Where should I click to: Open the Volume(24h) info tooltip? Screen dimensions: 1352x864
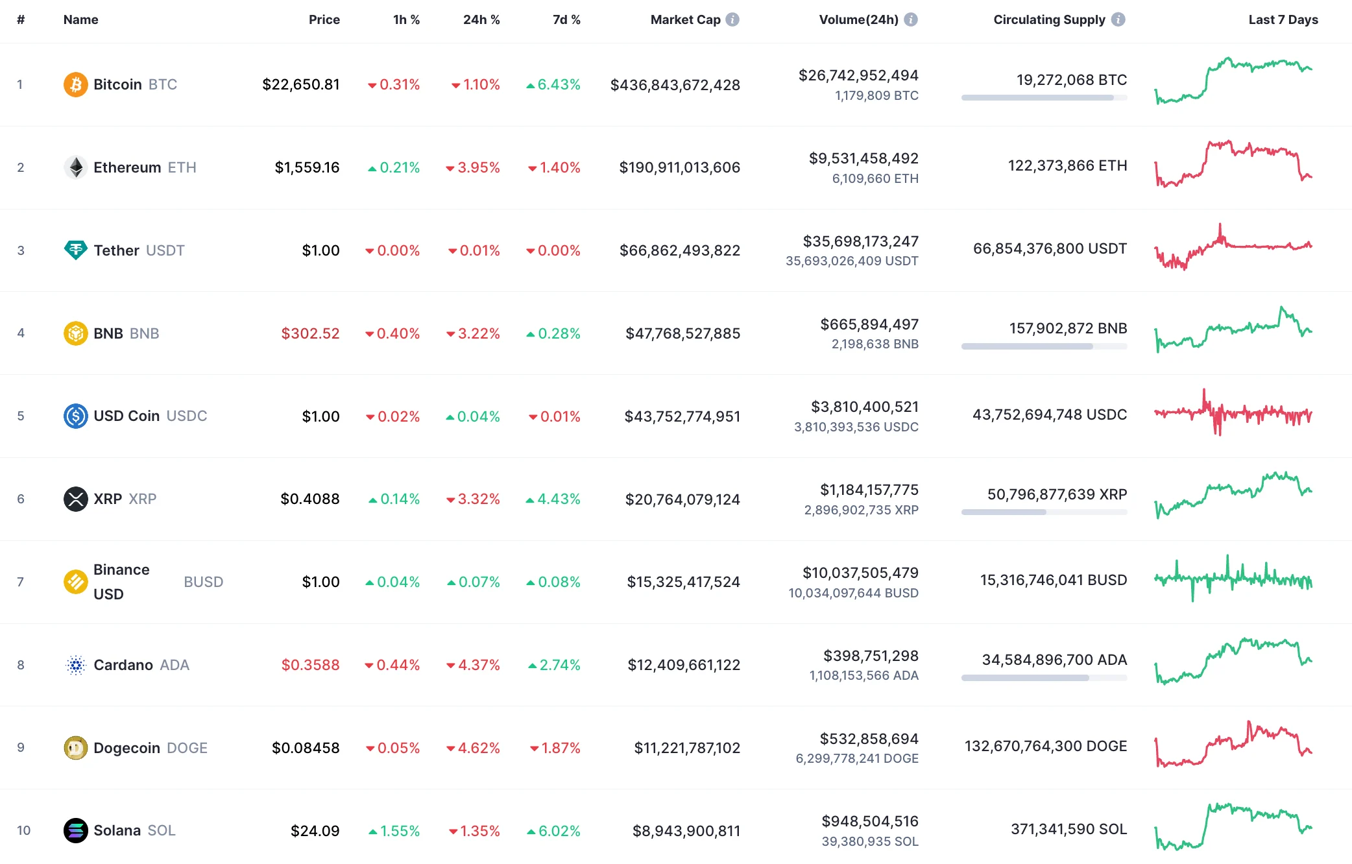(x=911, y=19)
